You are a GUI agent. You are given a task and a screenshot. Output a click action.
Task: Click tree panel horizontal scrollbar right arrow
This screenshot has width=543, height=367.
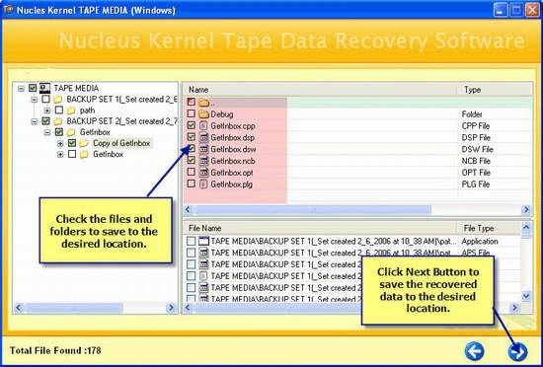tap(171, 308)
